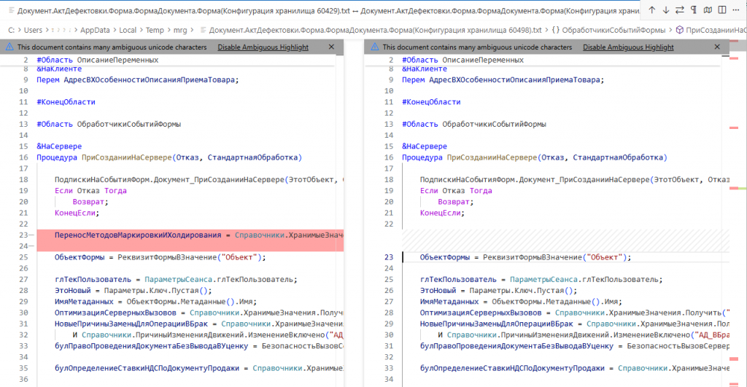This screenshot has height=387, width=747.
Task: Click &НаСервере directive in the right pane
Action: click(425, 146)
